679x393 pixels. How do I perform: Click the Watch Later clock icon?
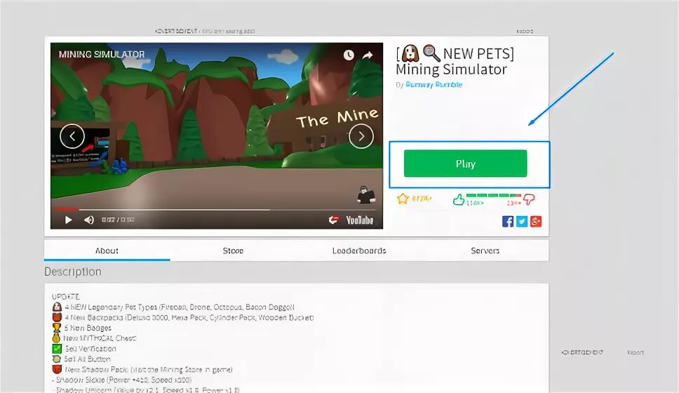coord(349,55)
